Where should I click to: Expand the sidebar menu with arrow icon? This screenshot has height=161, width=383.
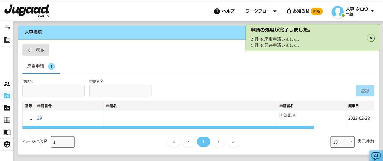tap(7, 28)
